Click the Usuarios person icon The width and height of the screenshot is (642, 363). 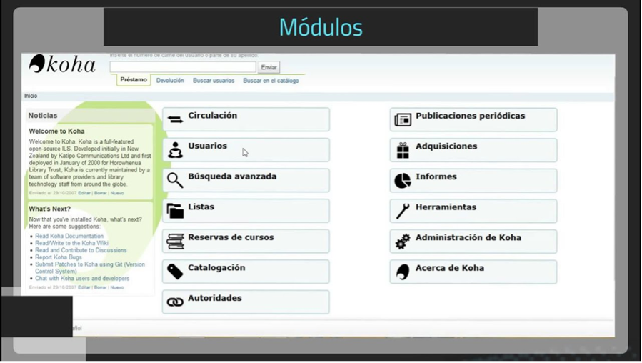[x=175, y=149]
